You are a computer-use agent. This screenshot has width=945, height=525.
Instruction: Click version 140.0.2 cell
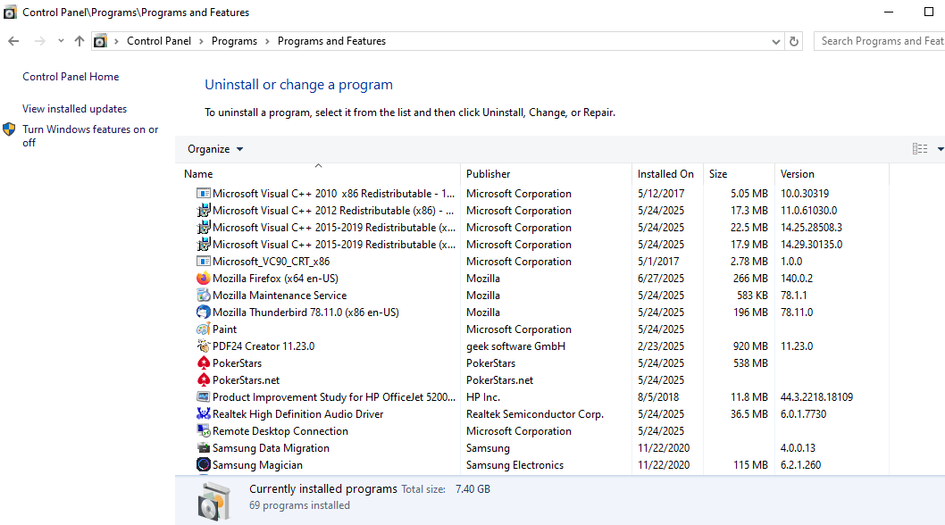pos(797,279)
